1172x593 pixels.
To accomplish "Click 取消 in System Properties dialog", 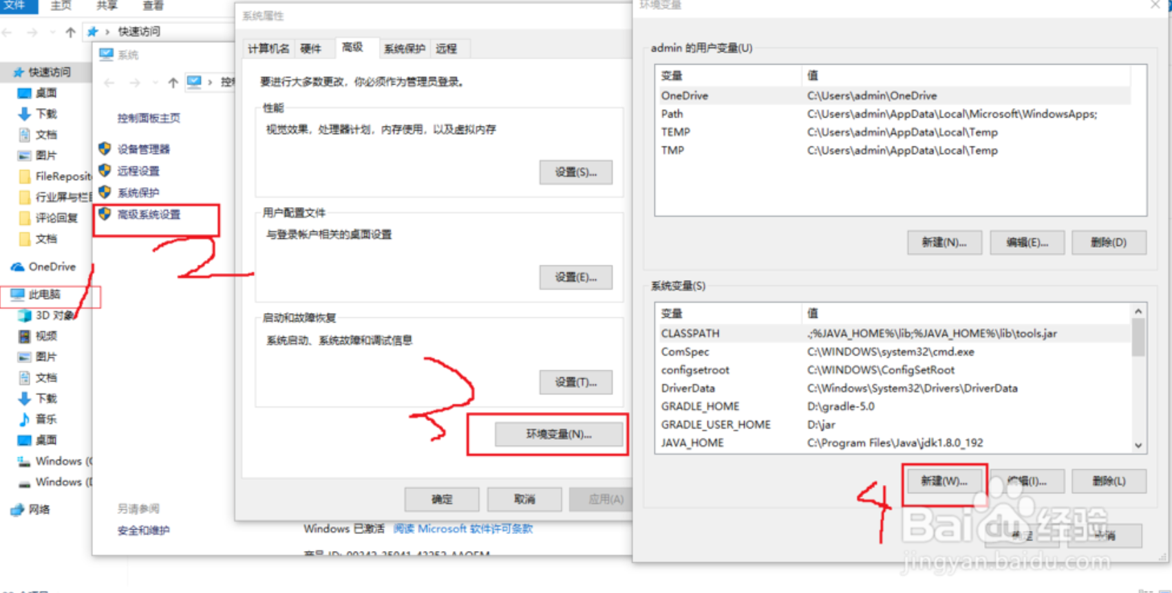I will click(524, 499).
